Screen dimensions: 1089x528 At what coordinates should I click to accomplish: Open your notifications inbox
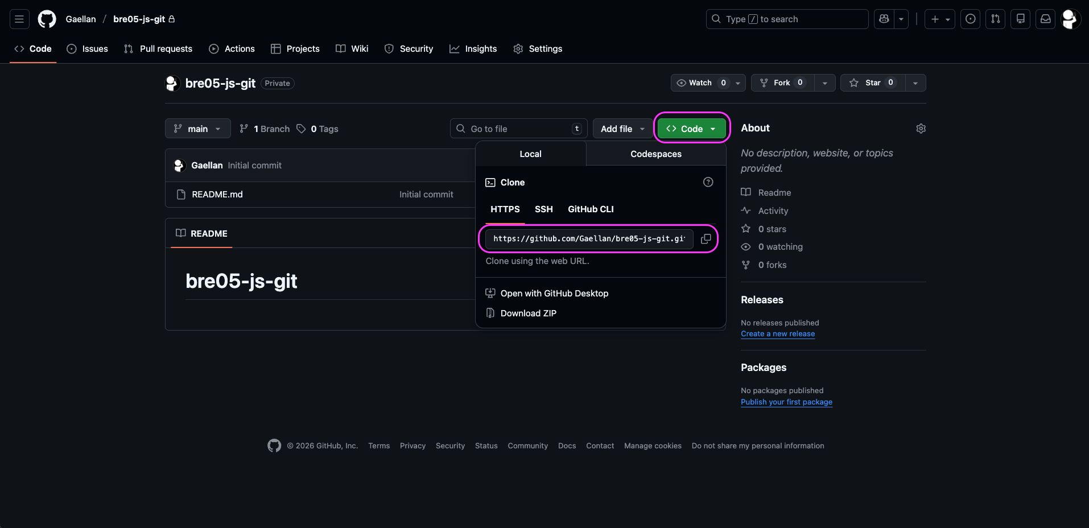pos(1045,19)
